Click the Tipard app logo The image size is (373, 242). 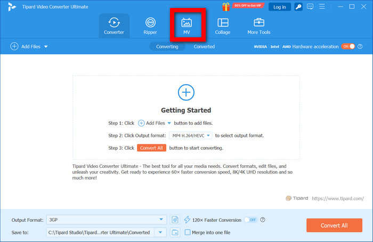[11, 6]
